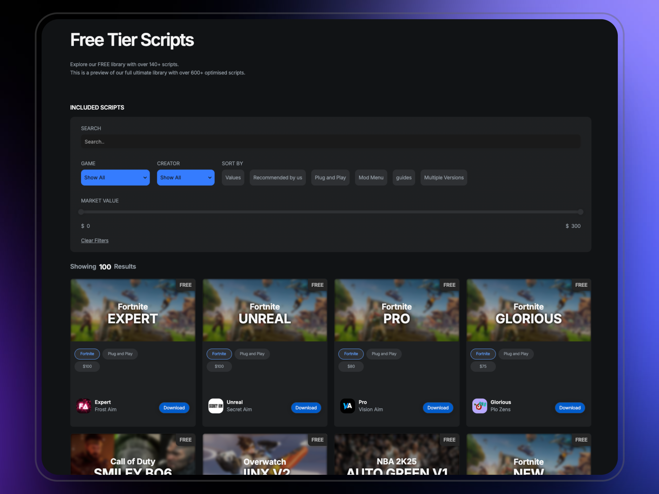Click the Fortnite tag on Unreal card
This screenshot has width=659, height=494.
coord(219,354)
